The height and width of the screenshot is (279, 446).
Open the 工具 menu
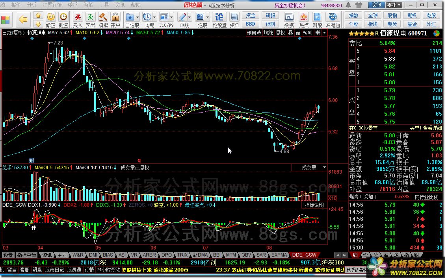tap(104, 5)
